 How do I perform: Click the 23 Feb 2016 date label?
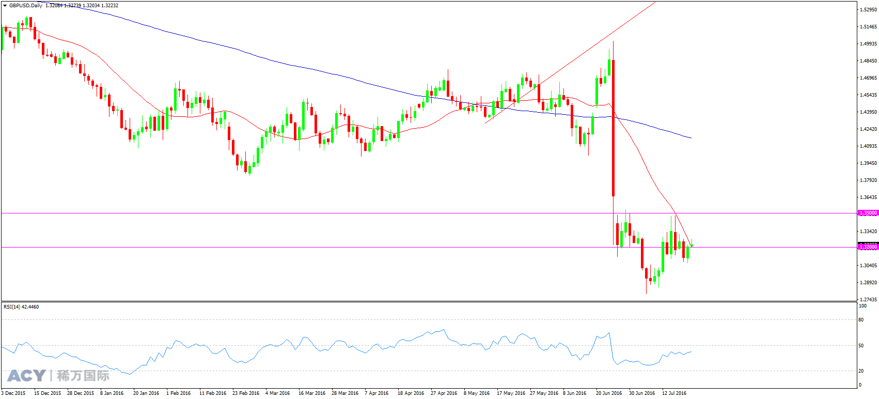[246, 393]
